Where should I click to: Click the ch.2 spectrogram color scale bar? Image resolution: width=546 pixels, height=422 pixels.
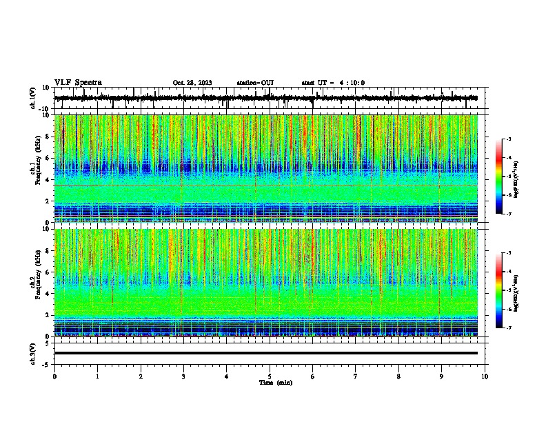[x=499, y=290]
